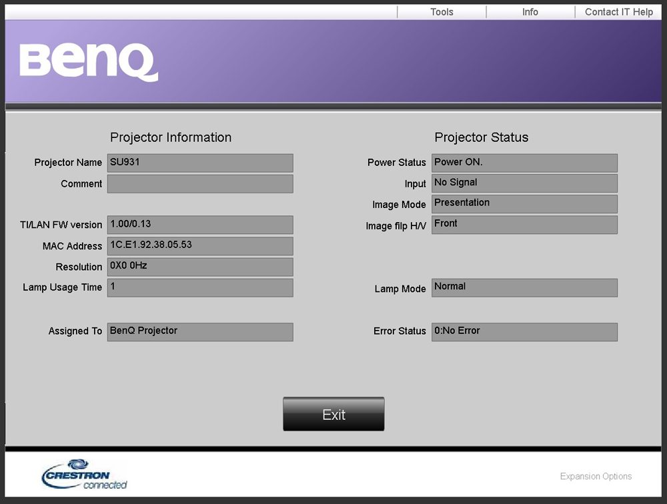Viewport: 667px width, 504px height.
Task: Click the Resolution label
Action: (79, 267)
